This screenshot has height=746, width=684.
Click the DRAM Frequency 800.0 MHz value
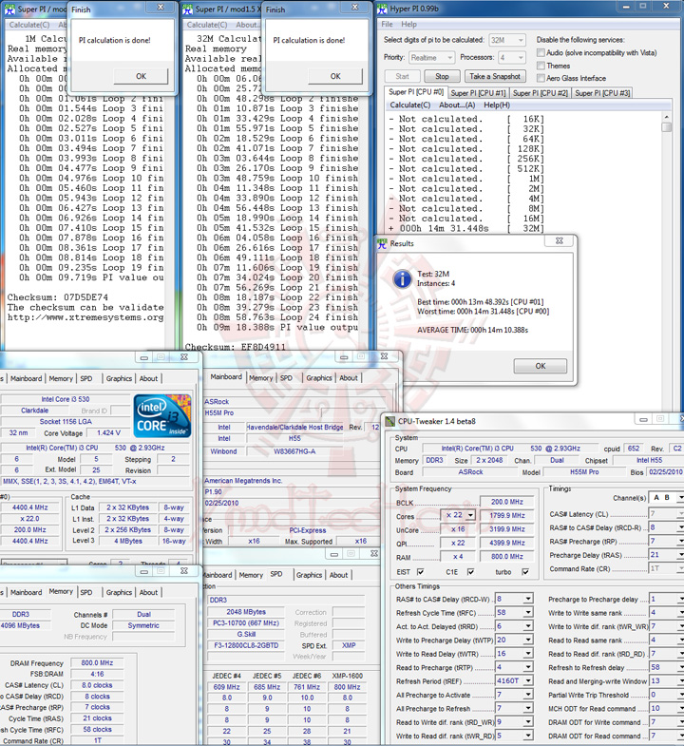pyautogui.click(x=97, y=662)
